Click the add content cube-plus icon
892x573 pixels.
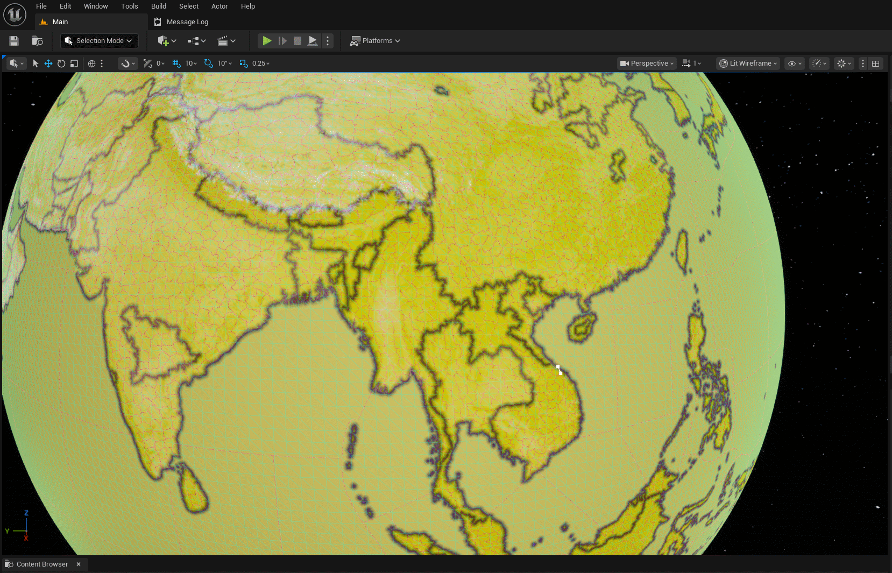tap(163, 41)
